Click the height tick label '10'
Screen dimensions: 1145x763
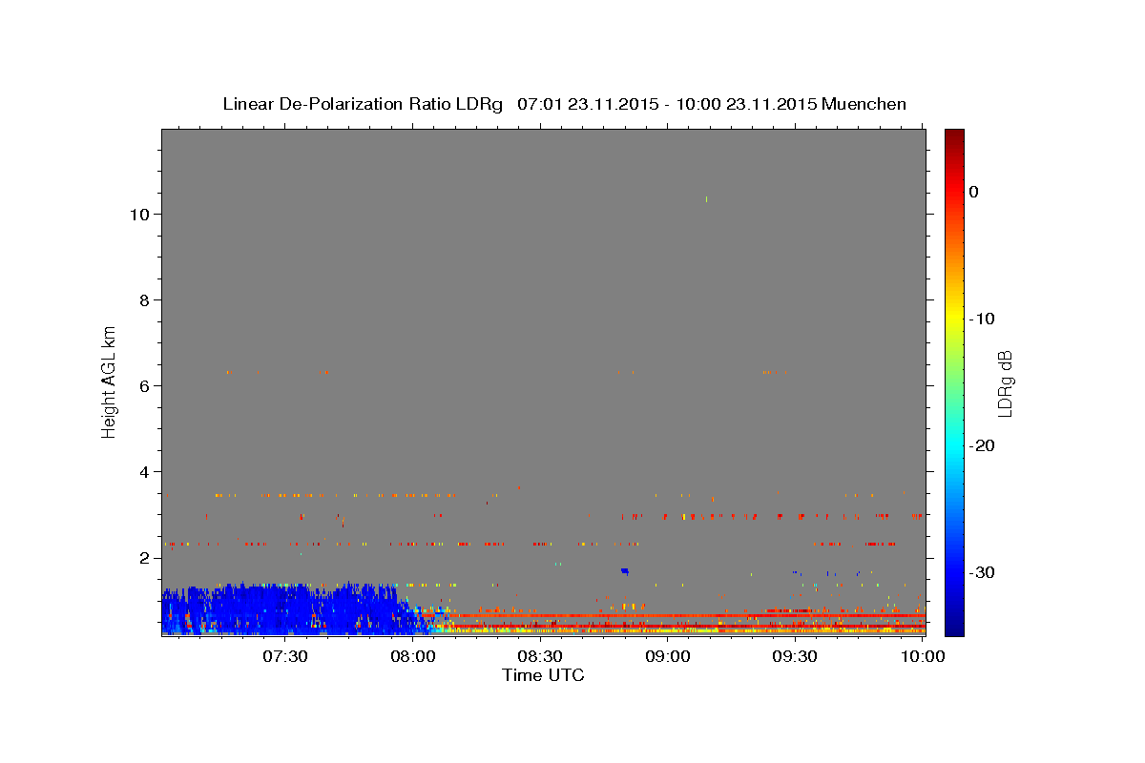pyautogui.click(x=140, y=215)
